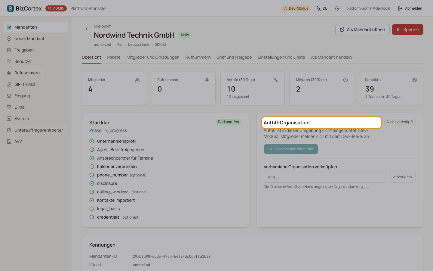Open Mandanten in the sidebar

pyautogui.click(x=36, y=27)
